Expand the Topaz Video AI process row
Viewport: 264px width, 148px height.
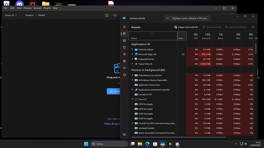pos(132,64)
